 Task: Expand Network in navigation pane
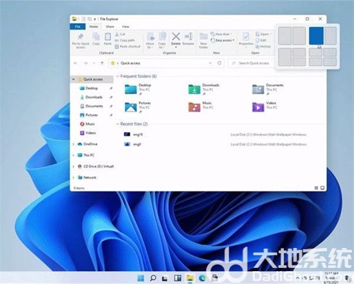point(73,178)
